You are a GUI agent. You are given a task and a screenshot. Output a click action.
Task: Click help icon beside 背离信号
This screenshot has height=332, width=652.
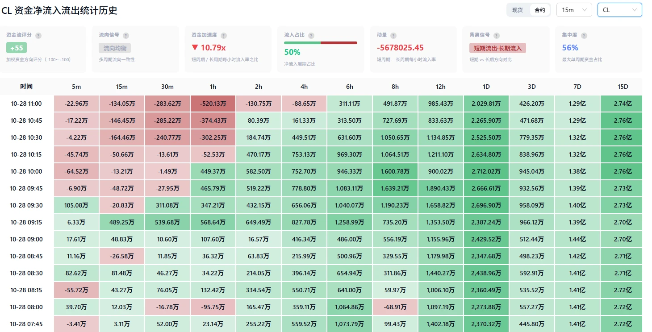(x=497, y=35)
